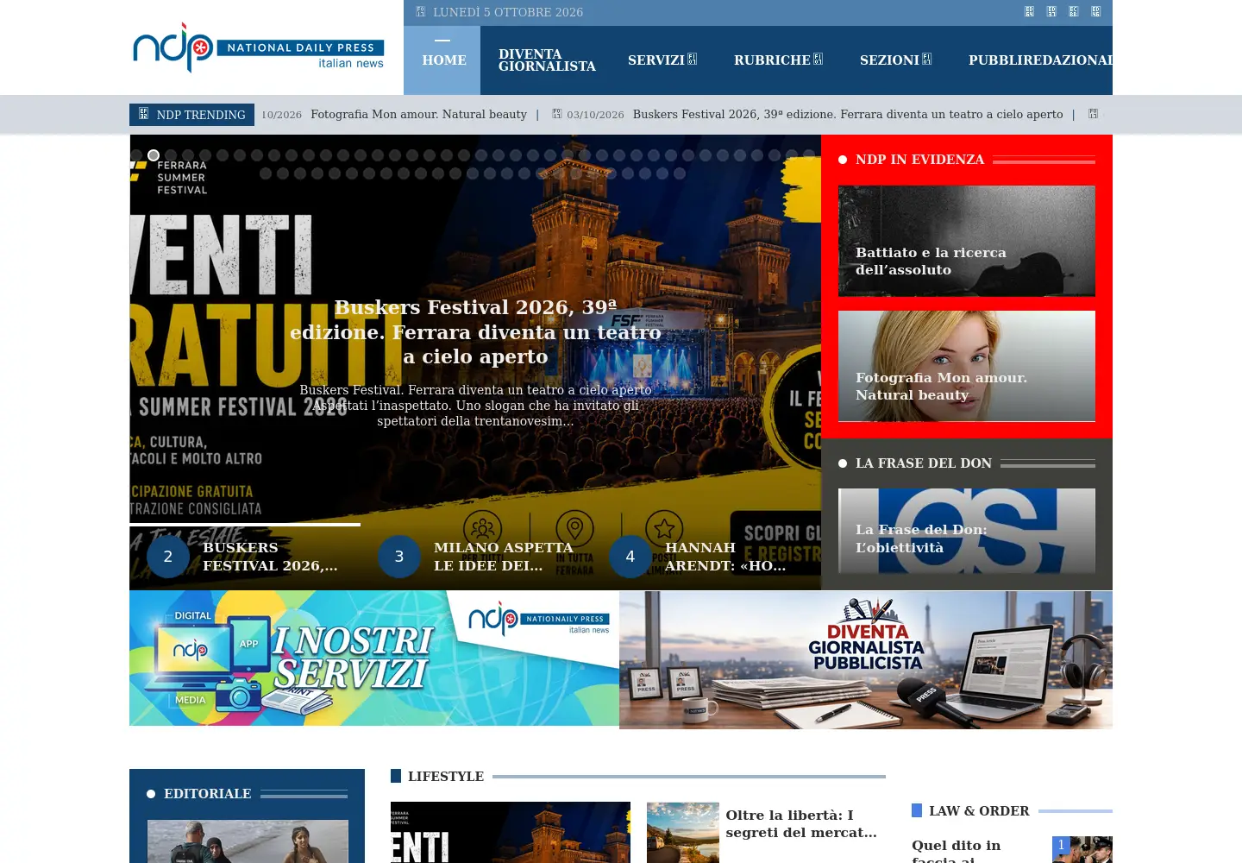Click the calendar icon beside Lunedì 5 Ottobre 2026
Image resolution: width=1242 pixels, height=863 pixels.
click(x=420, y=12)
